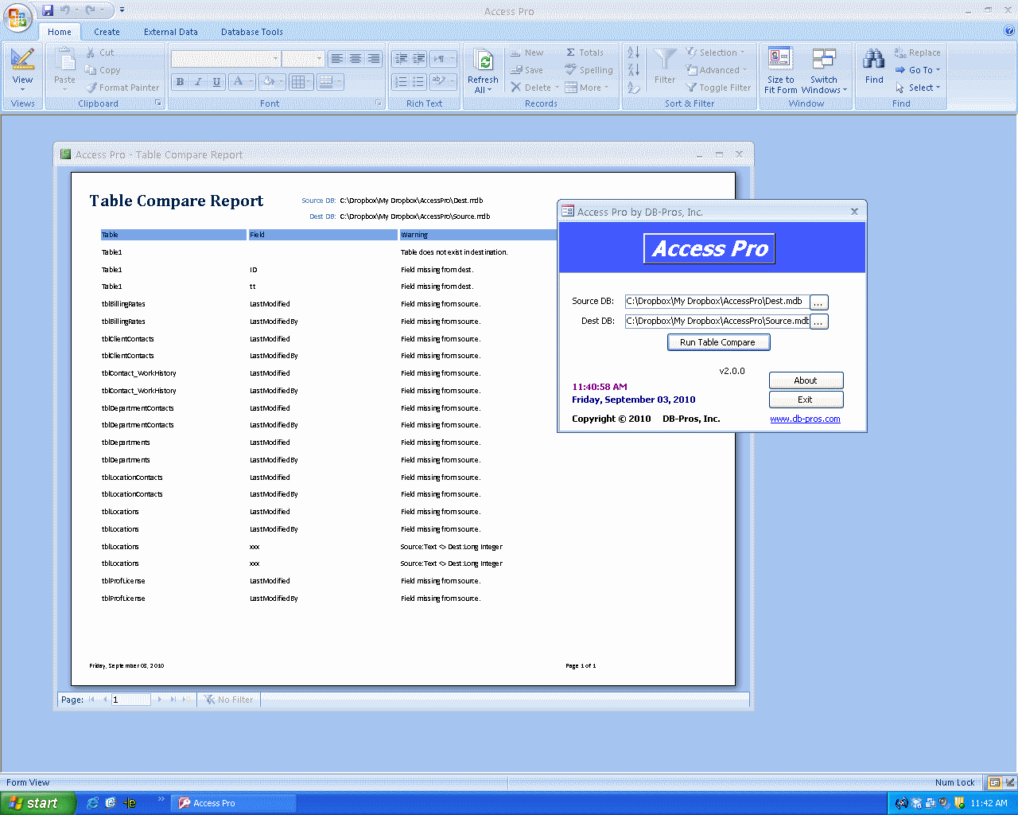Click the Exit button in Access Pro dialog

[x=806, y=400]
